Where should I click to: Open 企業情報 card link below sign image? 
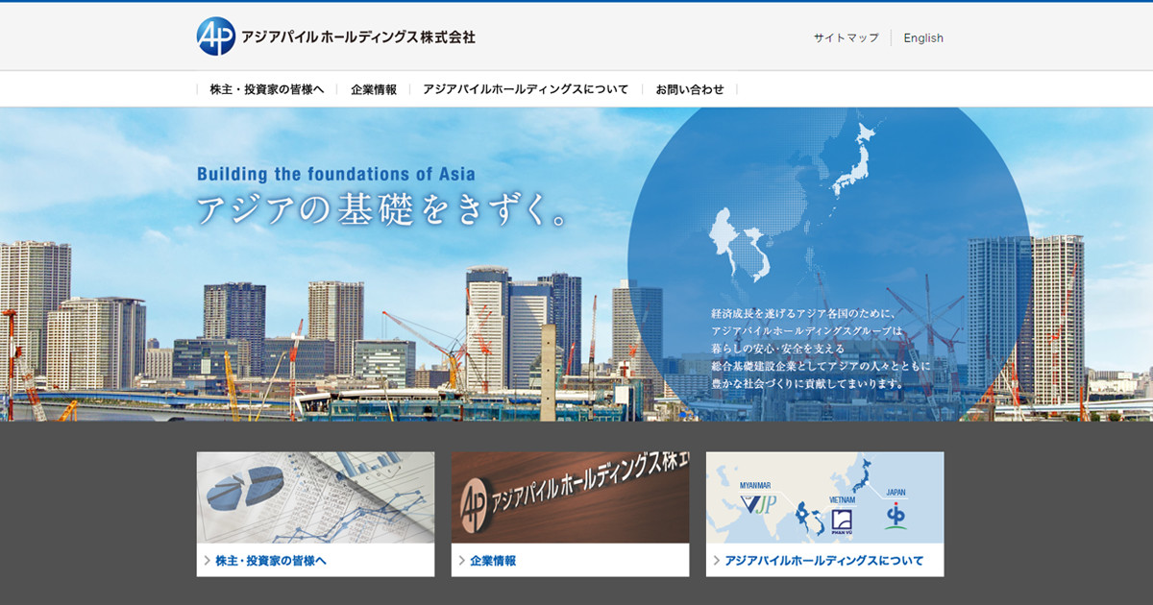[493, 561]
